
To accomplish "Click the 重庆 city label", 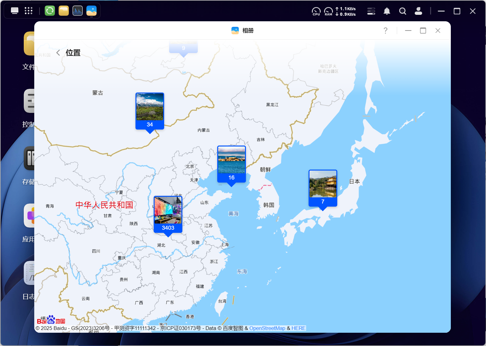I will (122, 258).
